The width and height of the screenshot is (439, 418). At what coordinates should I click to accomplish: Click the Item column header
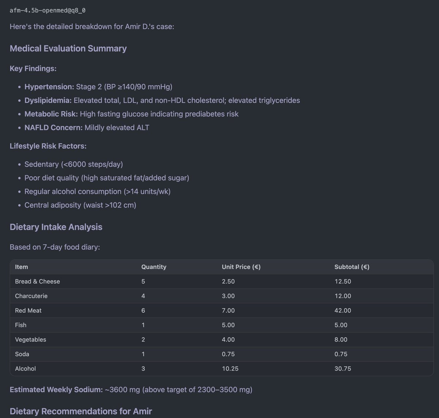(x=21, y=267)
